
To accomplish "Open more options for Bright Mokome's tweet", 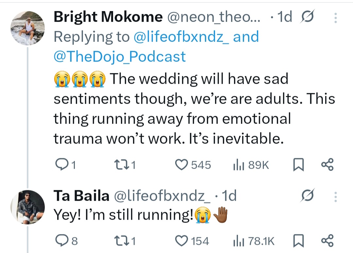I will click(335, 18).
